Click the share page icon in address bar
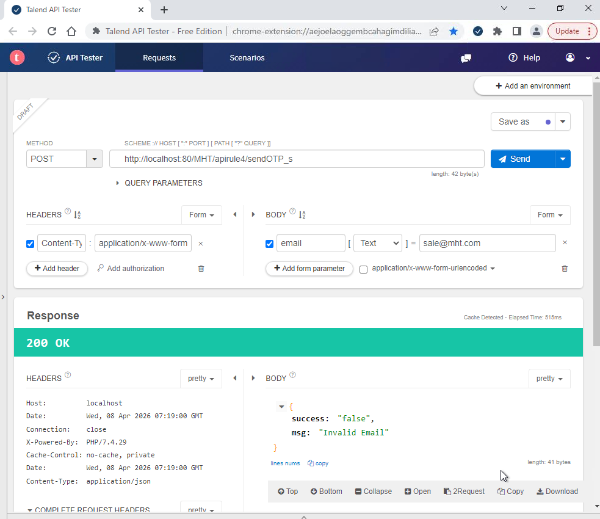 (434, 31)
